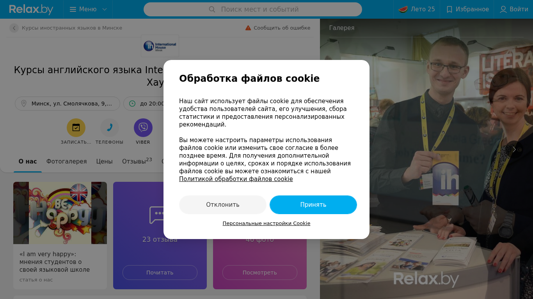This screenshot has width=533, height=299.
Task: Open Персональные настройки Cookie link
Action: (266, 223)
